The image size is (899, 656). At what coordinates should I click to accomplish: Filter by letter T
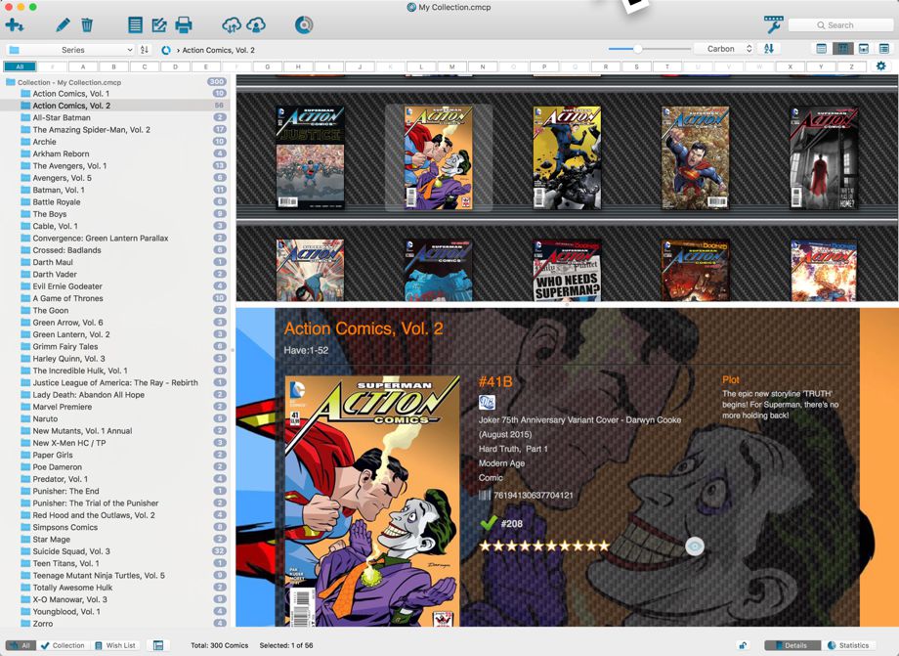[666, 66]
